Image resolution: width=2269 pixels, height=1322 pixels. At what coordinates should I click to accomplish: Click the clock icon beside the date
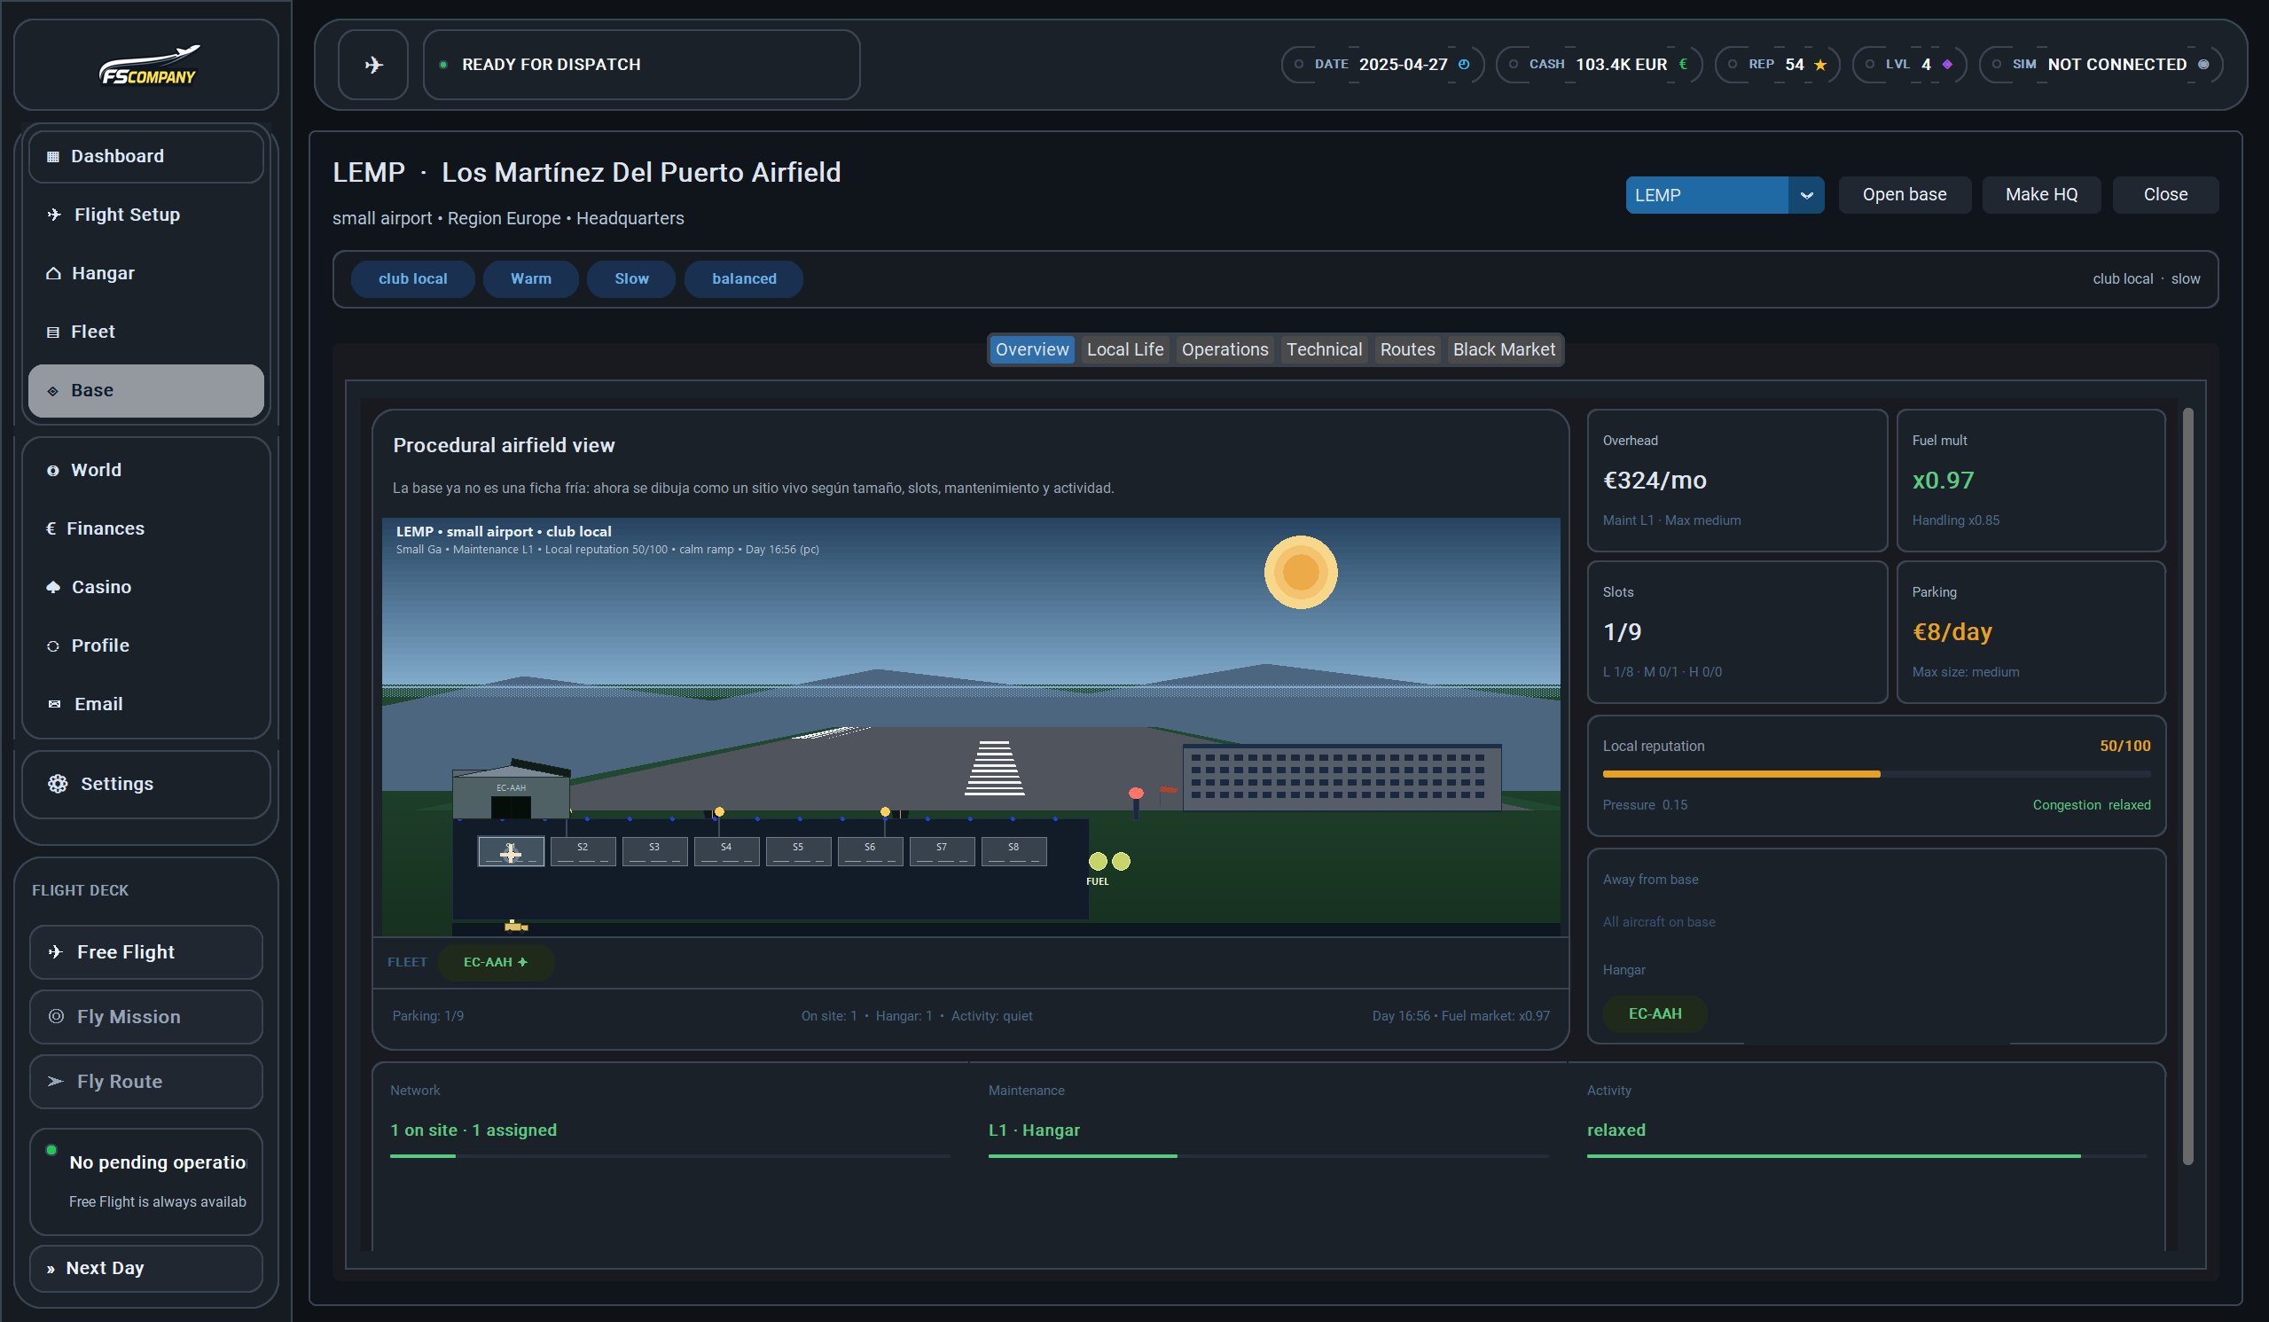click(x=1463, y=64)
